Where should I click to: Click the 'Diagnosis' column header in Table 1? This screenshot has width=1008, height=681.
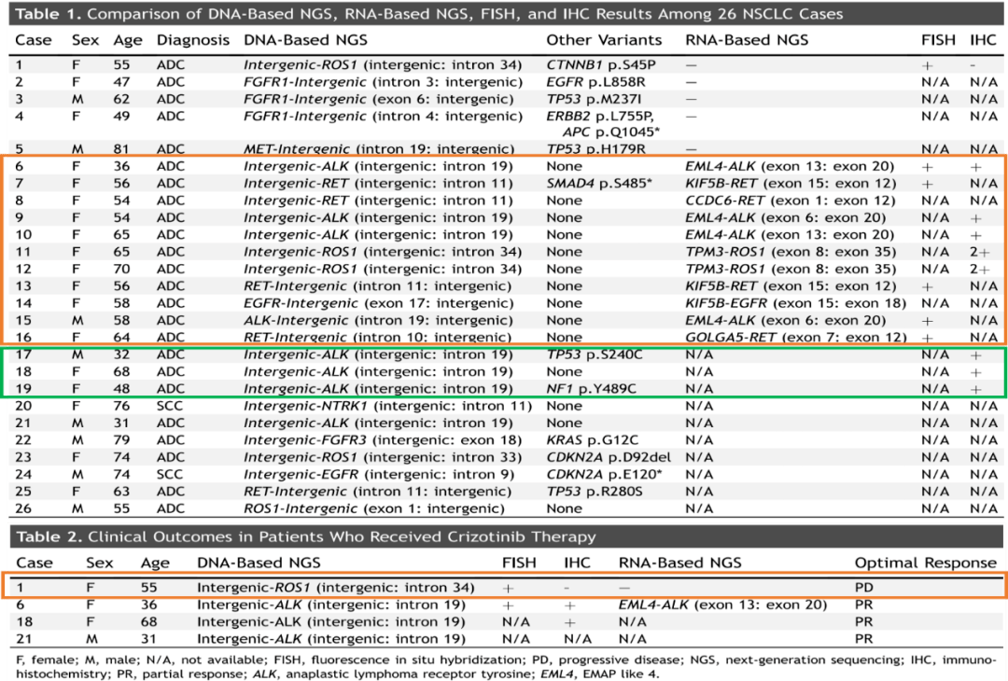[192, 40]
